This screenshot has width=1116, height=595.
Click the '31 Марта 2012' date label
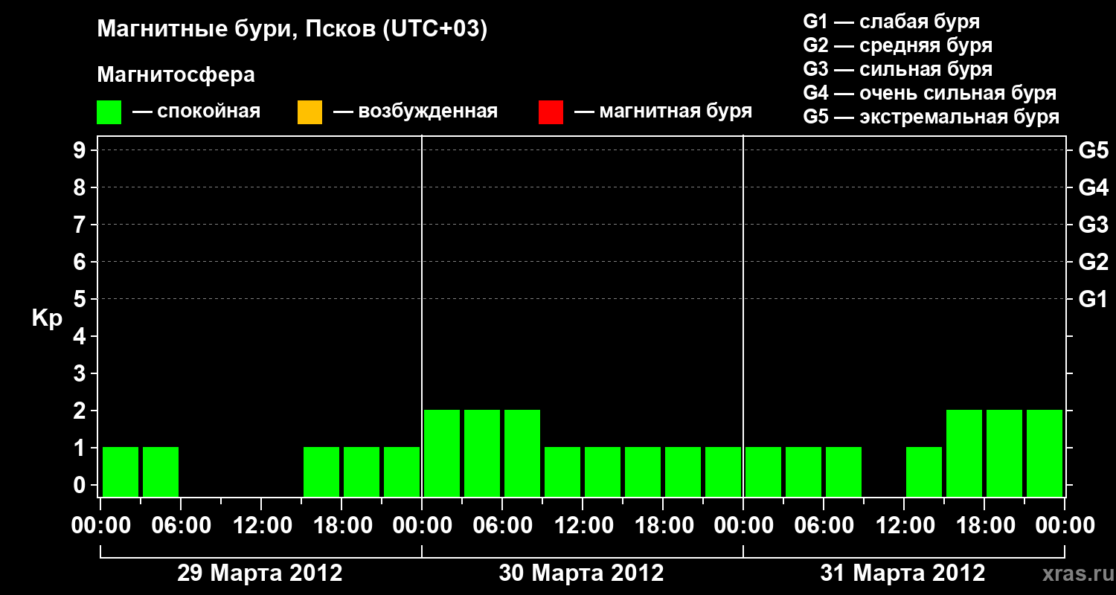pyautogui.click(x=902, y=573)
